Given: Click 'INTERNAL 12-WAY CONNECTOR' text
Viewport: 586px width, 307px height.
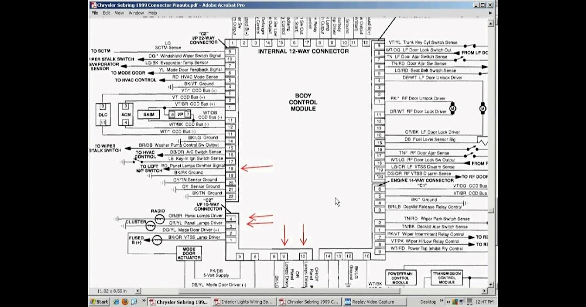Looking at the screenshot, I should tap(303, 51).
